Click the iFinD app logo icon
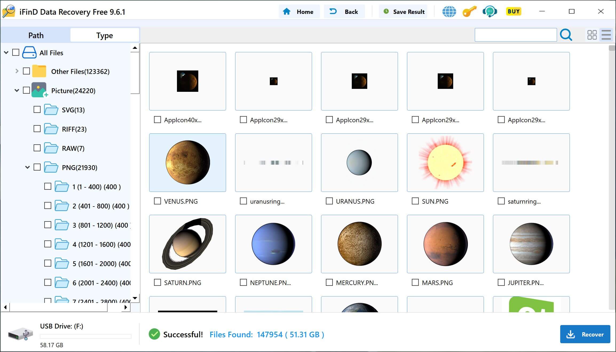Image resolution: width=616 pixels, height=352 pixels. click(x=9, y=12)
